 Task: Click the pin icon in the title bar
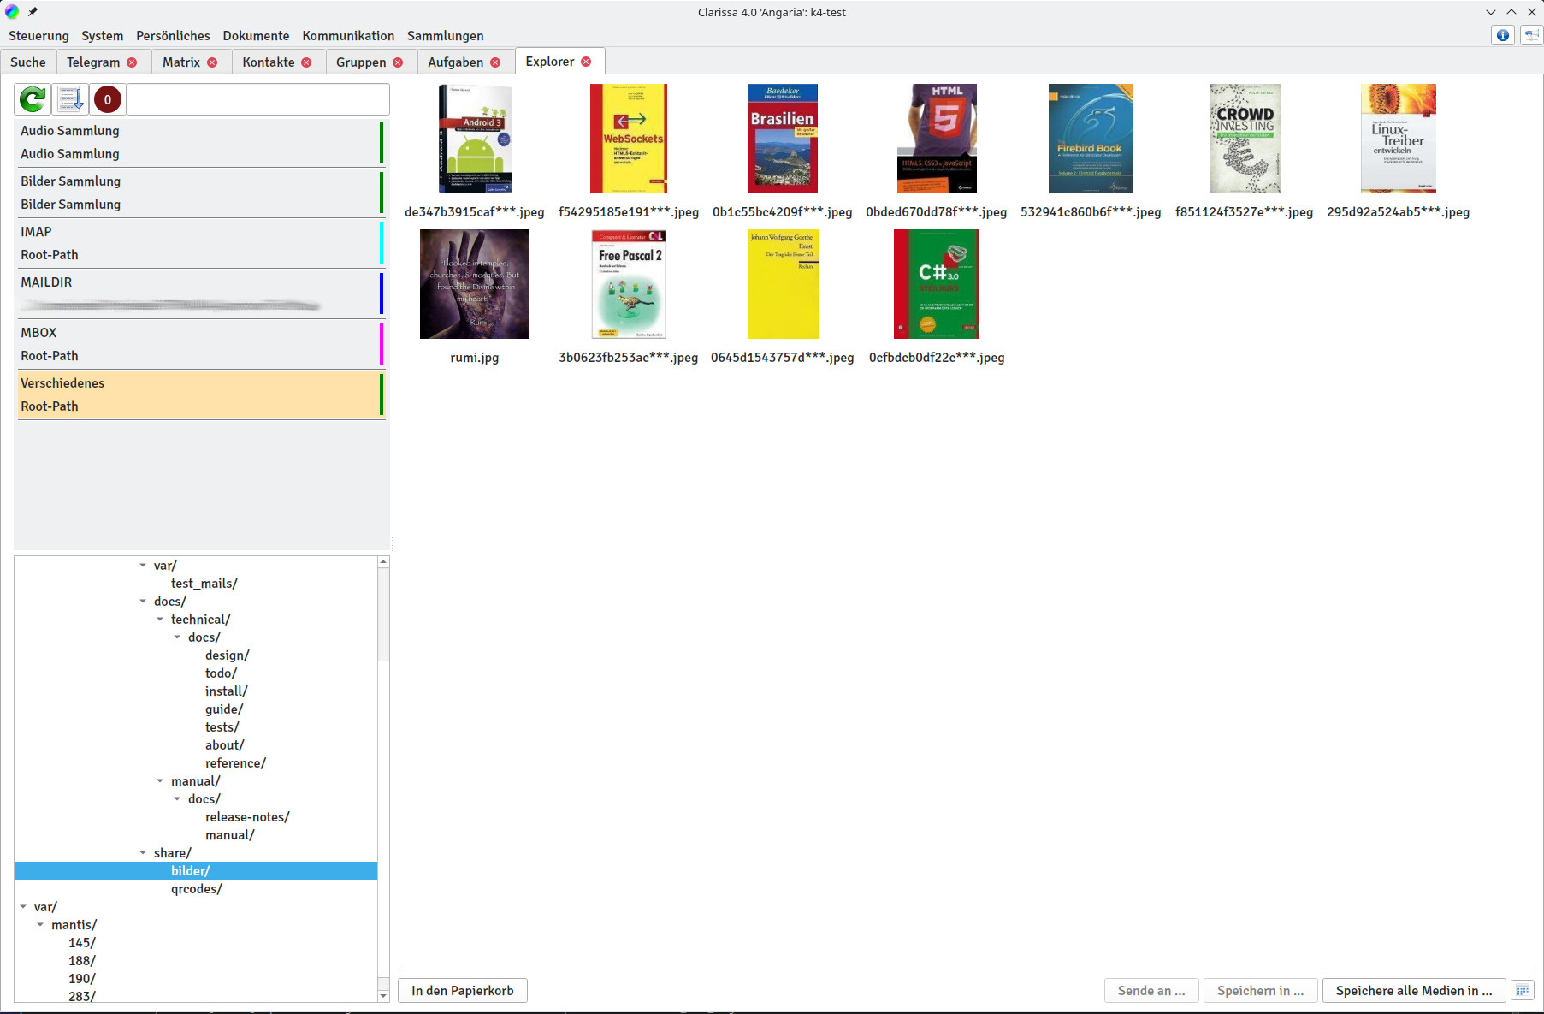tap(33, 12)
